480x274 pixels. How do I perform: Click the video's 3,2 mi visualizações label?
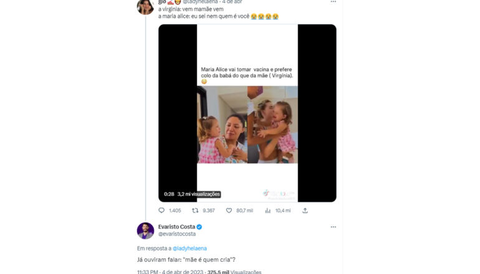[198, 194]
